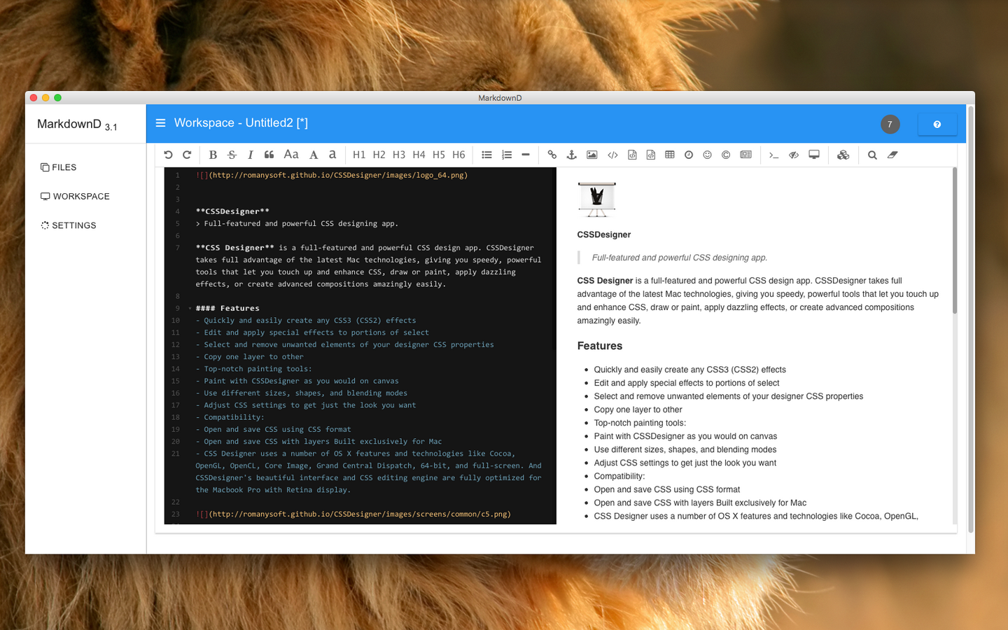The image size is (1008, 630).
Task: Click the bold 'CSSDesigner' title in preview
Action: [x=603, y=234]
